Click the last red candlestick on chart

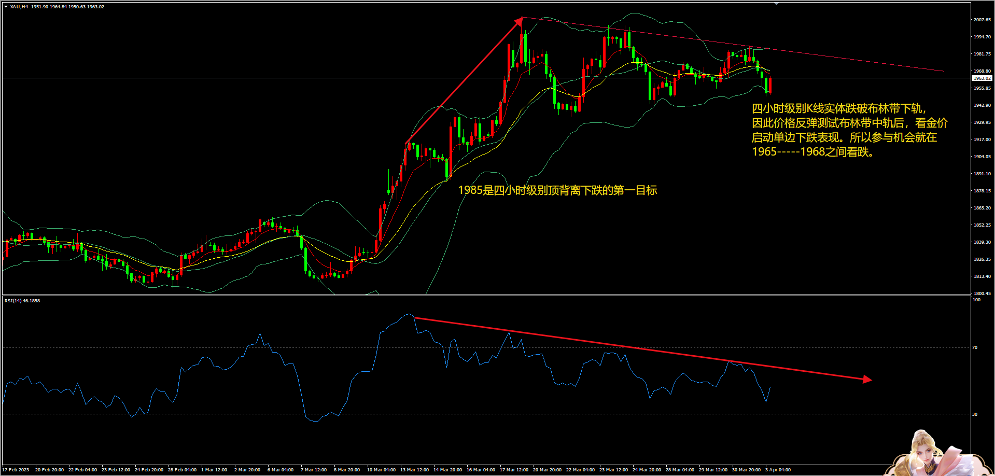(770, 85)
